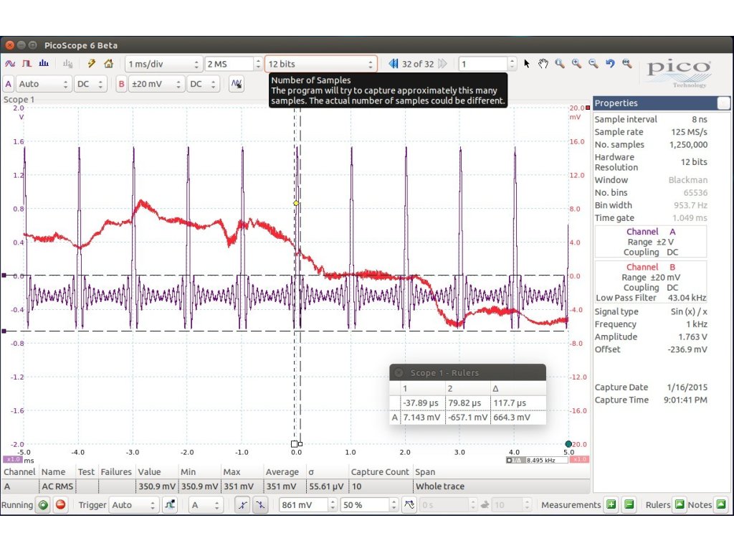This screenshot has height=551, width=734.
Task: Select rising edge trigger
Action: click(x=242, y=505)
